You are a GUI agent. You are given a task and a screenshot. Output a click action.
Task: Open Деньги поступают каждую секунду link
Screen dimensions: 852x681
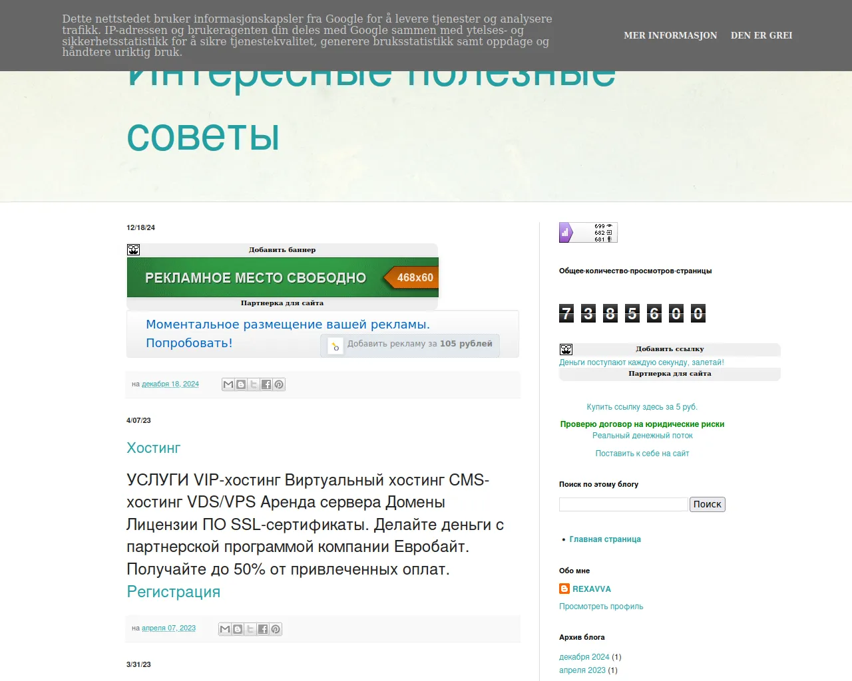(642, 362)
